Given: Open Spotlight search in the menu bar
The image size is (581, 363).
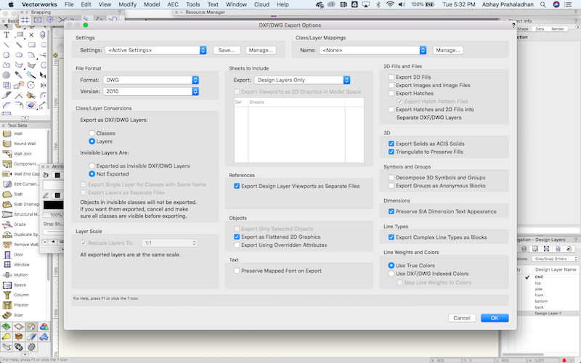Looking at the screenshot, I should point(543,4).
